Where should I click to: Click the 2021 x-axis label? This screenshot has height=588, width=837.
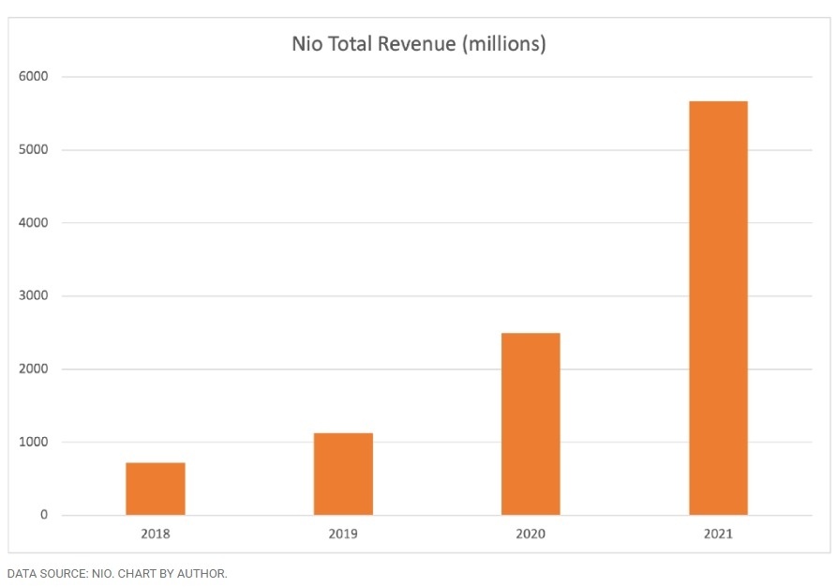pyautogui.click(x=719, y=534)
